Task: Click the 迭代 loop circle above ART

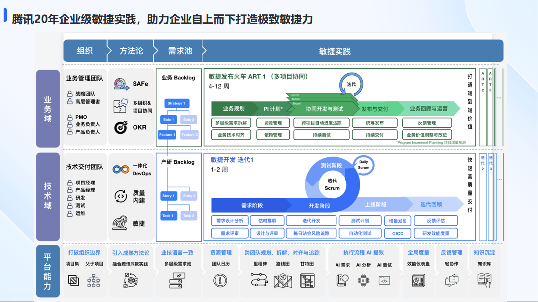Action: coord(351,84)
